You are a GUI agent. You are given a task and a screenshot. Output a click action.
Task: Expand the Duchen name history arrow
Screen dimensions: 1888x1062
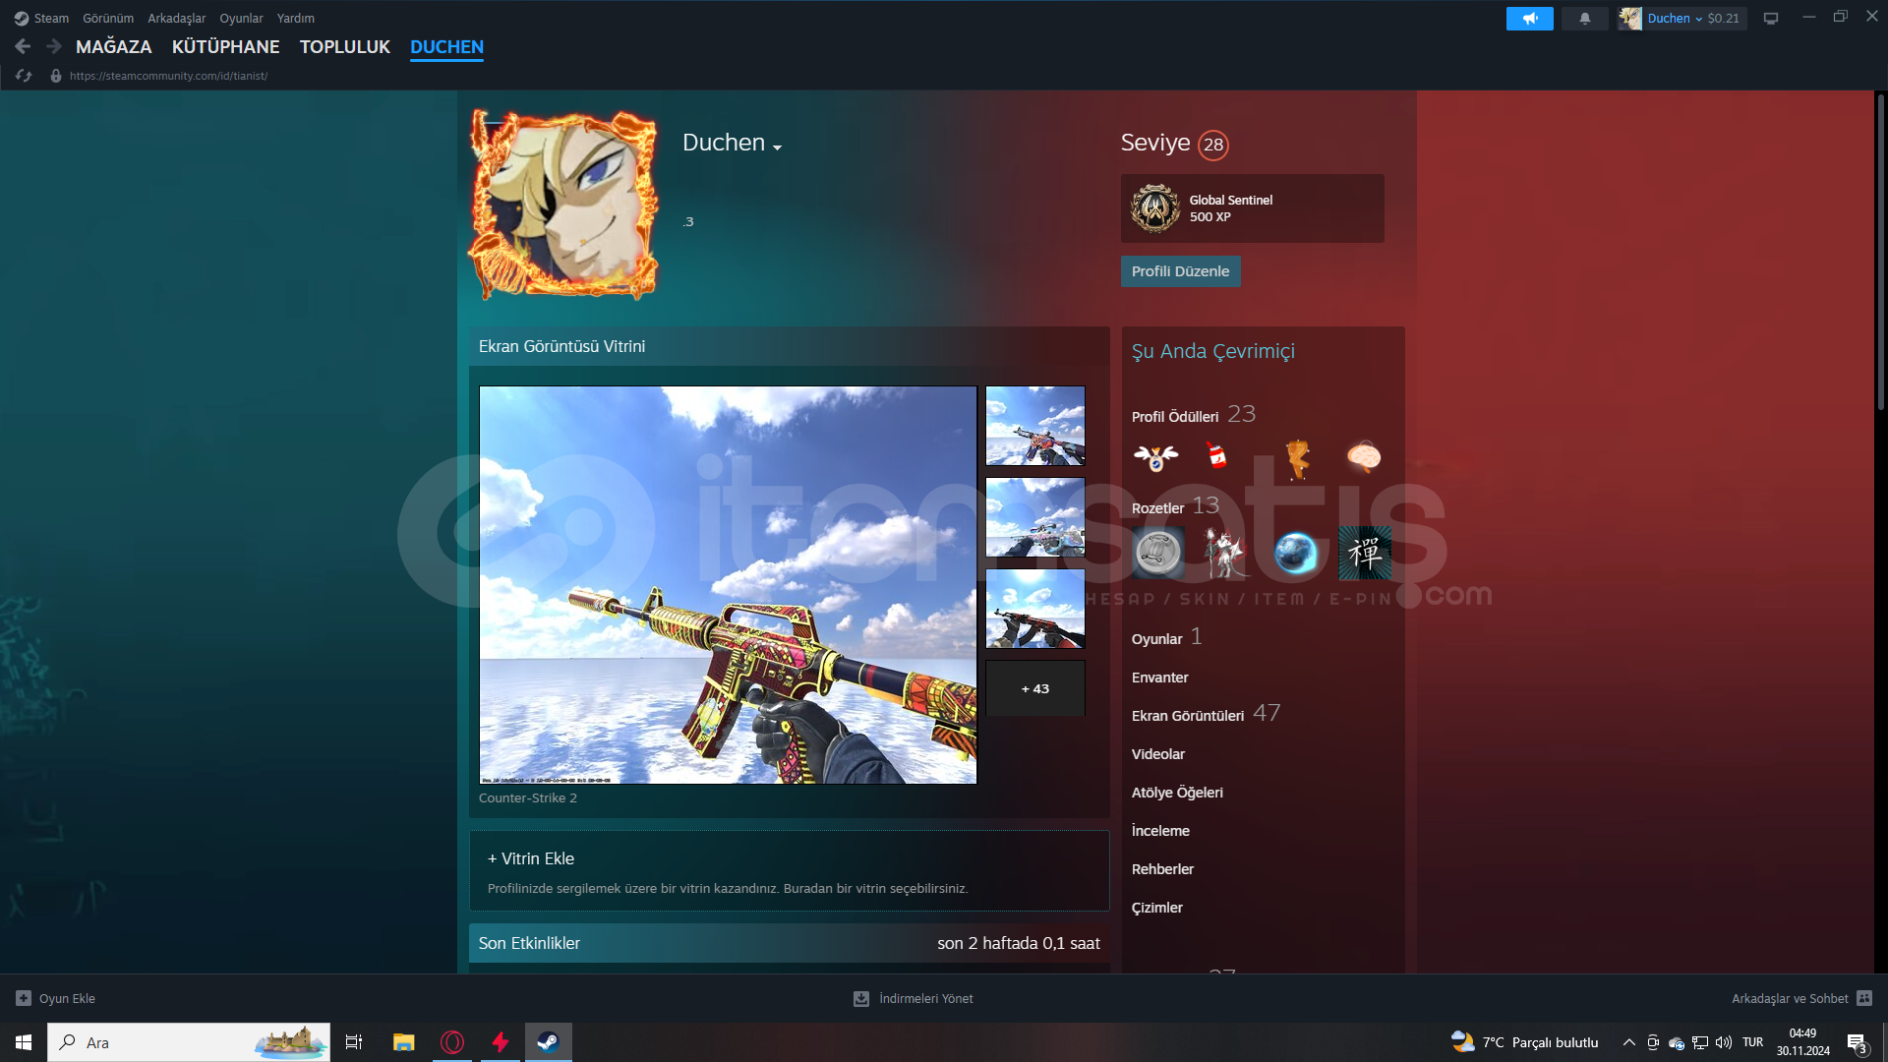[778, 147]
